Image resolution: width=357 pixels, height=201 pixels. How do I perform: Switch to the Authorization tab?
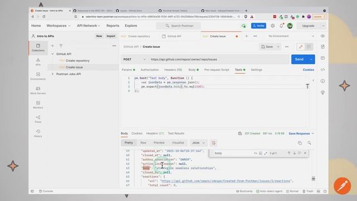point(149,70)
